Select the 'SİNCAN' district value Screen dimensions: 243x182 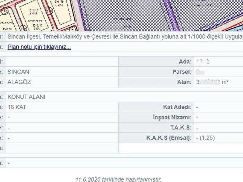point(18,72)
